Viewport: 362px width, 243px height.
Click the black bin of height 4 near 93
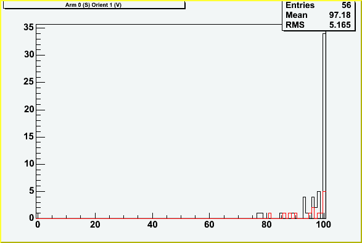click(x=304, y=208)
